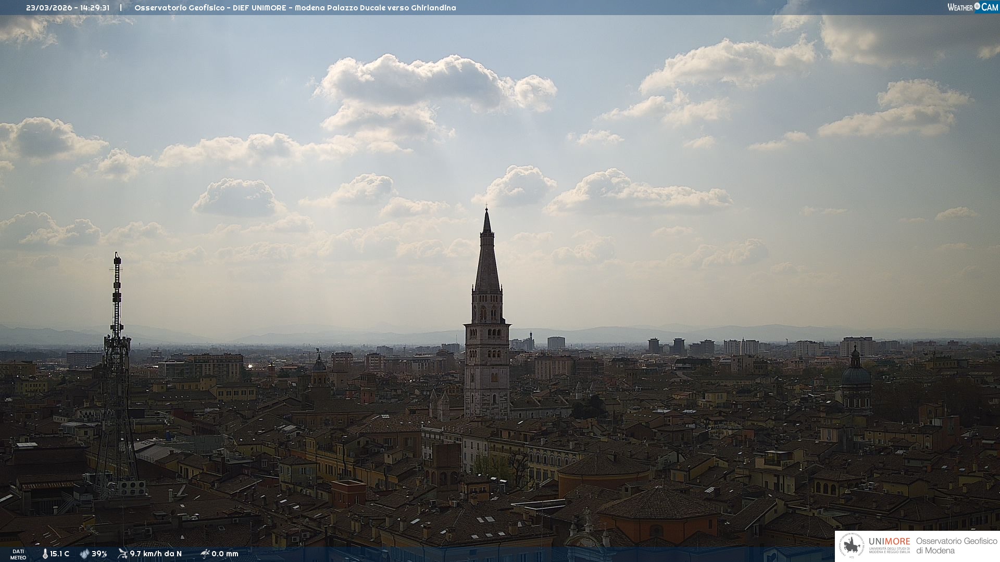Image resolution: width=1000 pixels, height=562 pixels.
Task: Click the 39% humidity value
Action: pos(99,554)
